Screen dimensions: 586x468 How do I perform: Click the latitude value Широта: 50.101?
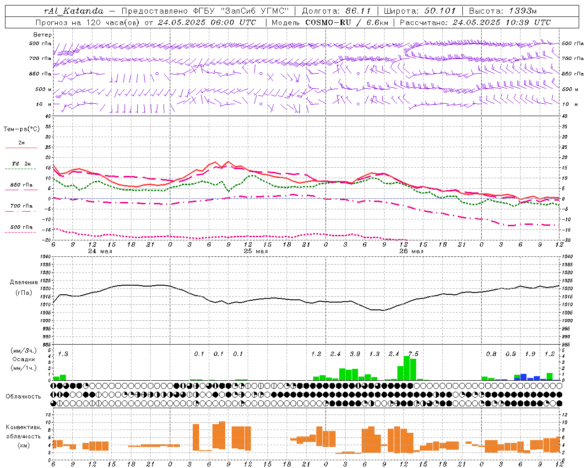tap(420, 11)
